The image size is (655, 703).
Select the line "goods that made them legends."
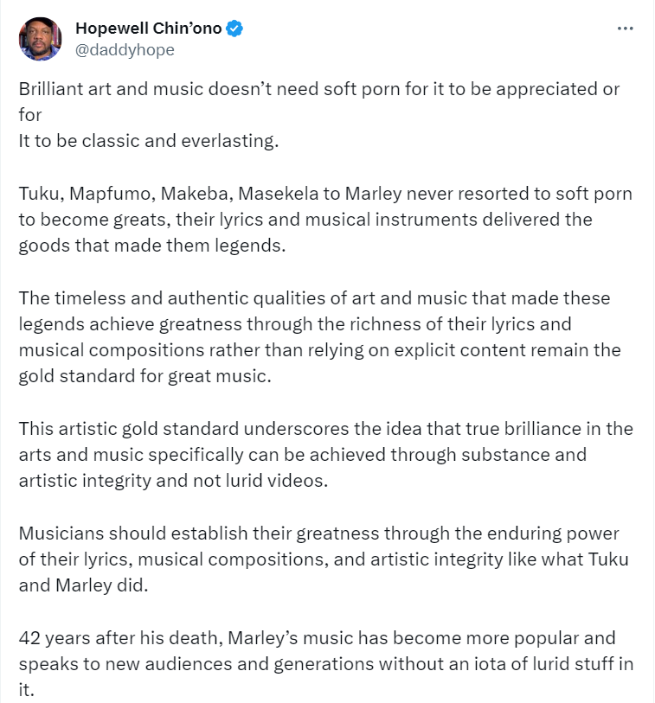pos(152,246)
